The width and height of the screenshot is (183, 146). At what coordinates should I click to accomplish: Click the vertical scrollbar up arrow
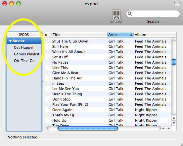(174, 118)
